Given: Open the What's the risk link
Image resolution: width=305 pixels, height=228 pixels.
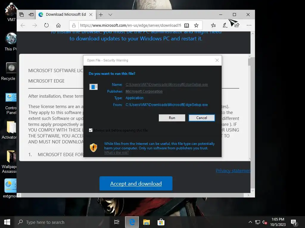Looking at the screenshot, I should tap(116, 153).
